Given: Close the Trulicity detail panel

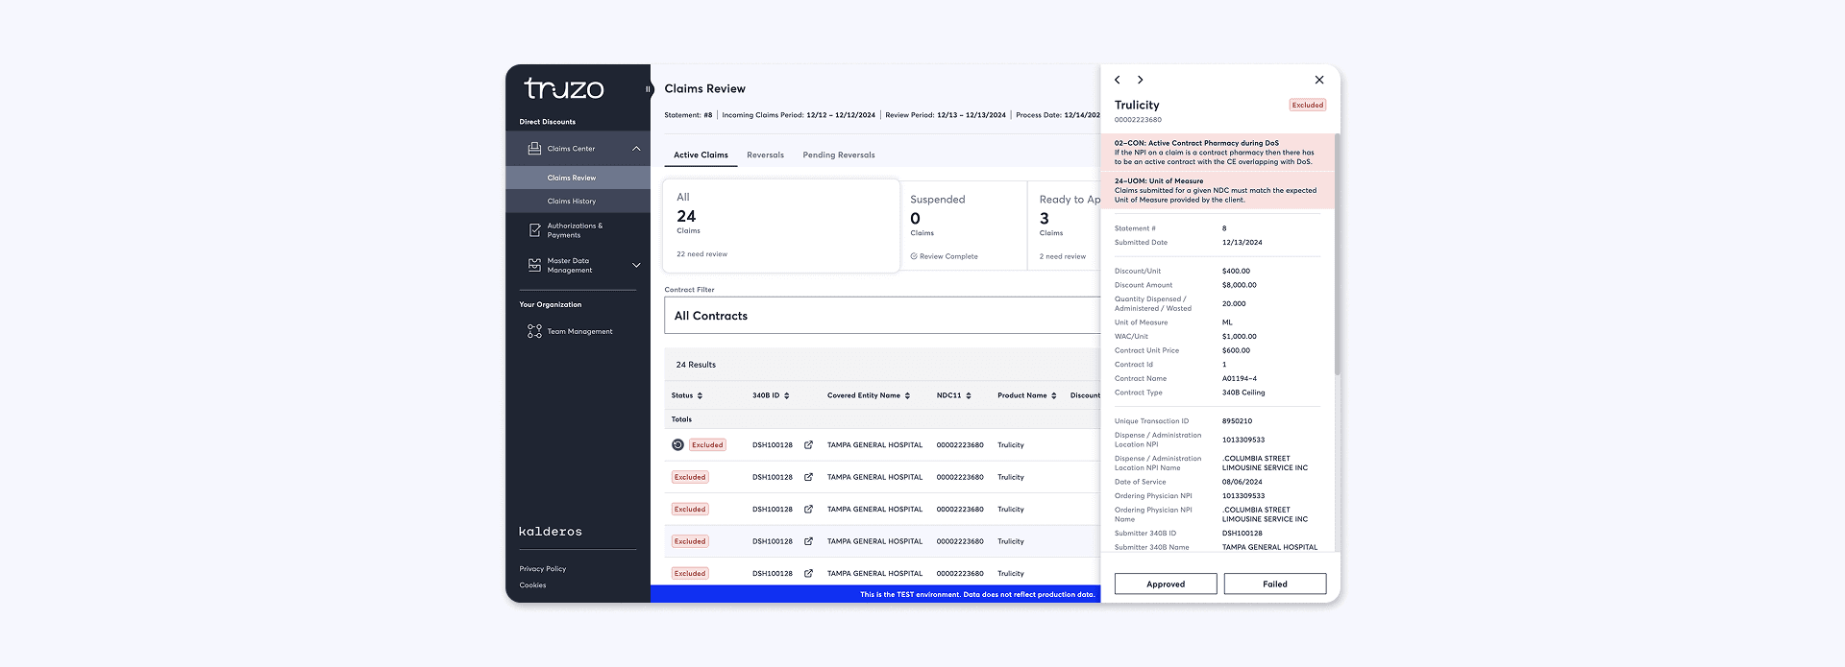Looking at the screenshot, I should click(1319, 80).
